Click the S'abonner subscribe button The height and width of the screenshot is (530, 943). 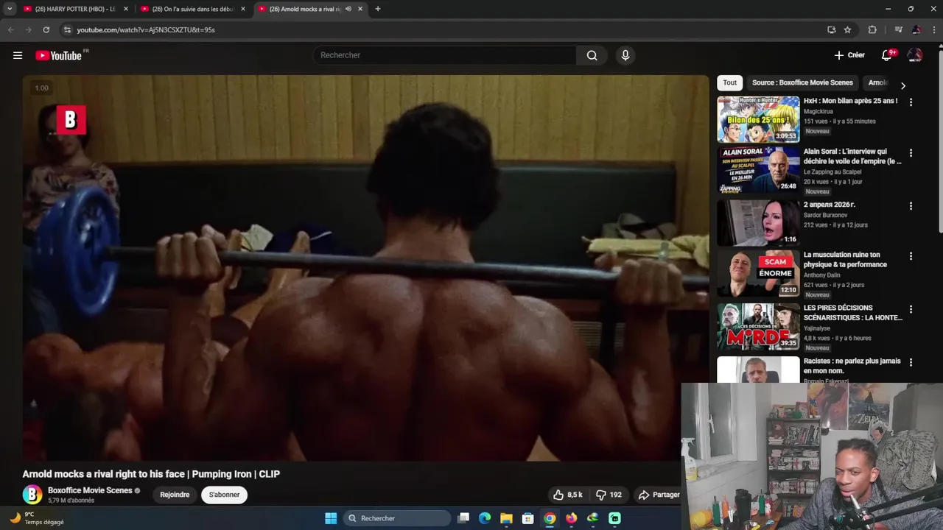click(x=224, y=495)
